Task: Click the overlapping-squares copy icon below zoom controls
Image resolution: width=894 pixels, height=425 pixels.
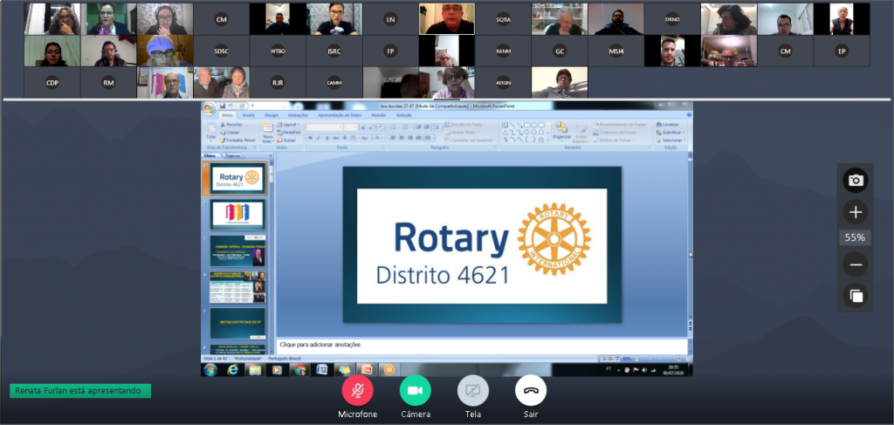Action: [856, 296]
